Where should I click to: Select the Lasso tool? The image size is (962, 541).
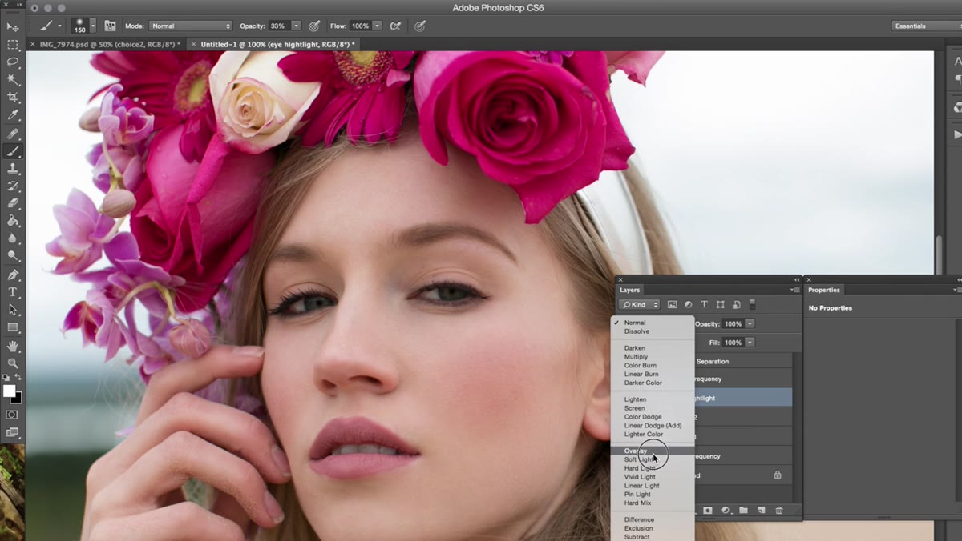point(13,62)
